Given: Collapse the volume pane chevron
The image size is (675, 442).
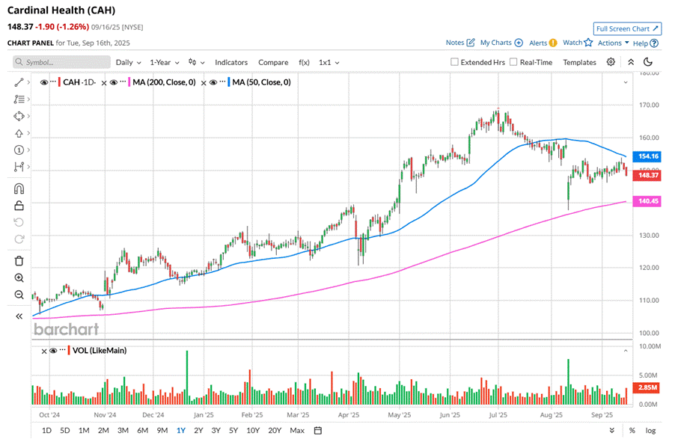Looking at the screenshot, I should pyautogui.click(x=626, y=351).
